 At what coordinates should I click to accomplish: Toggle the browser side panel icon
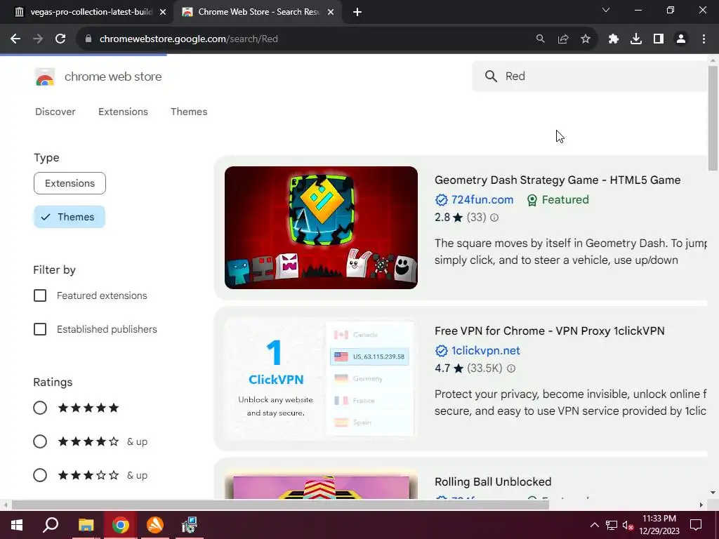[659, 39]
